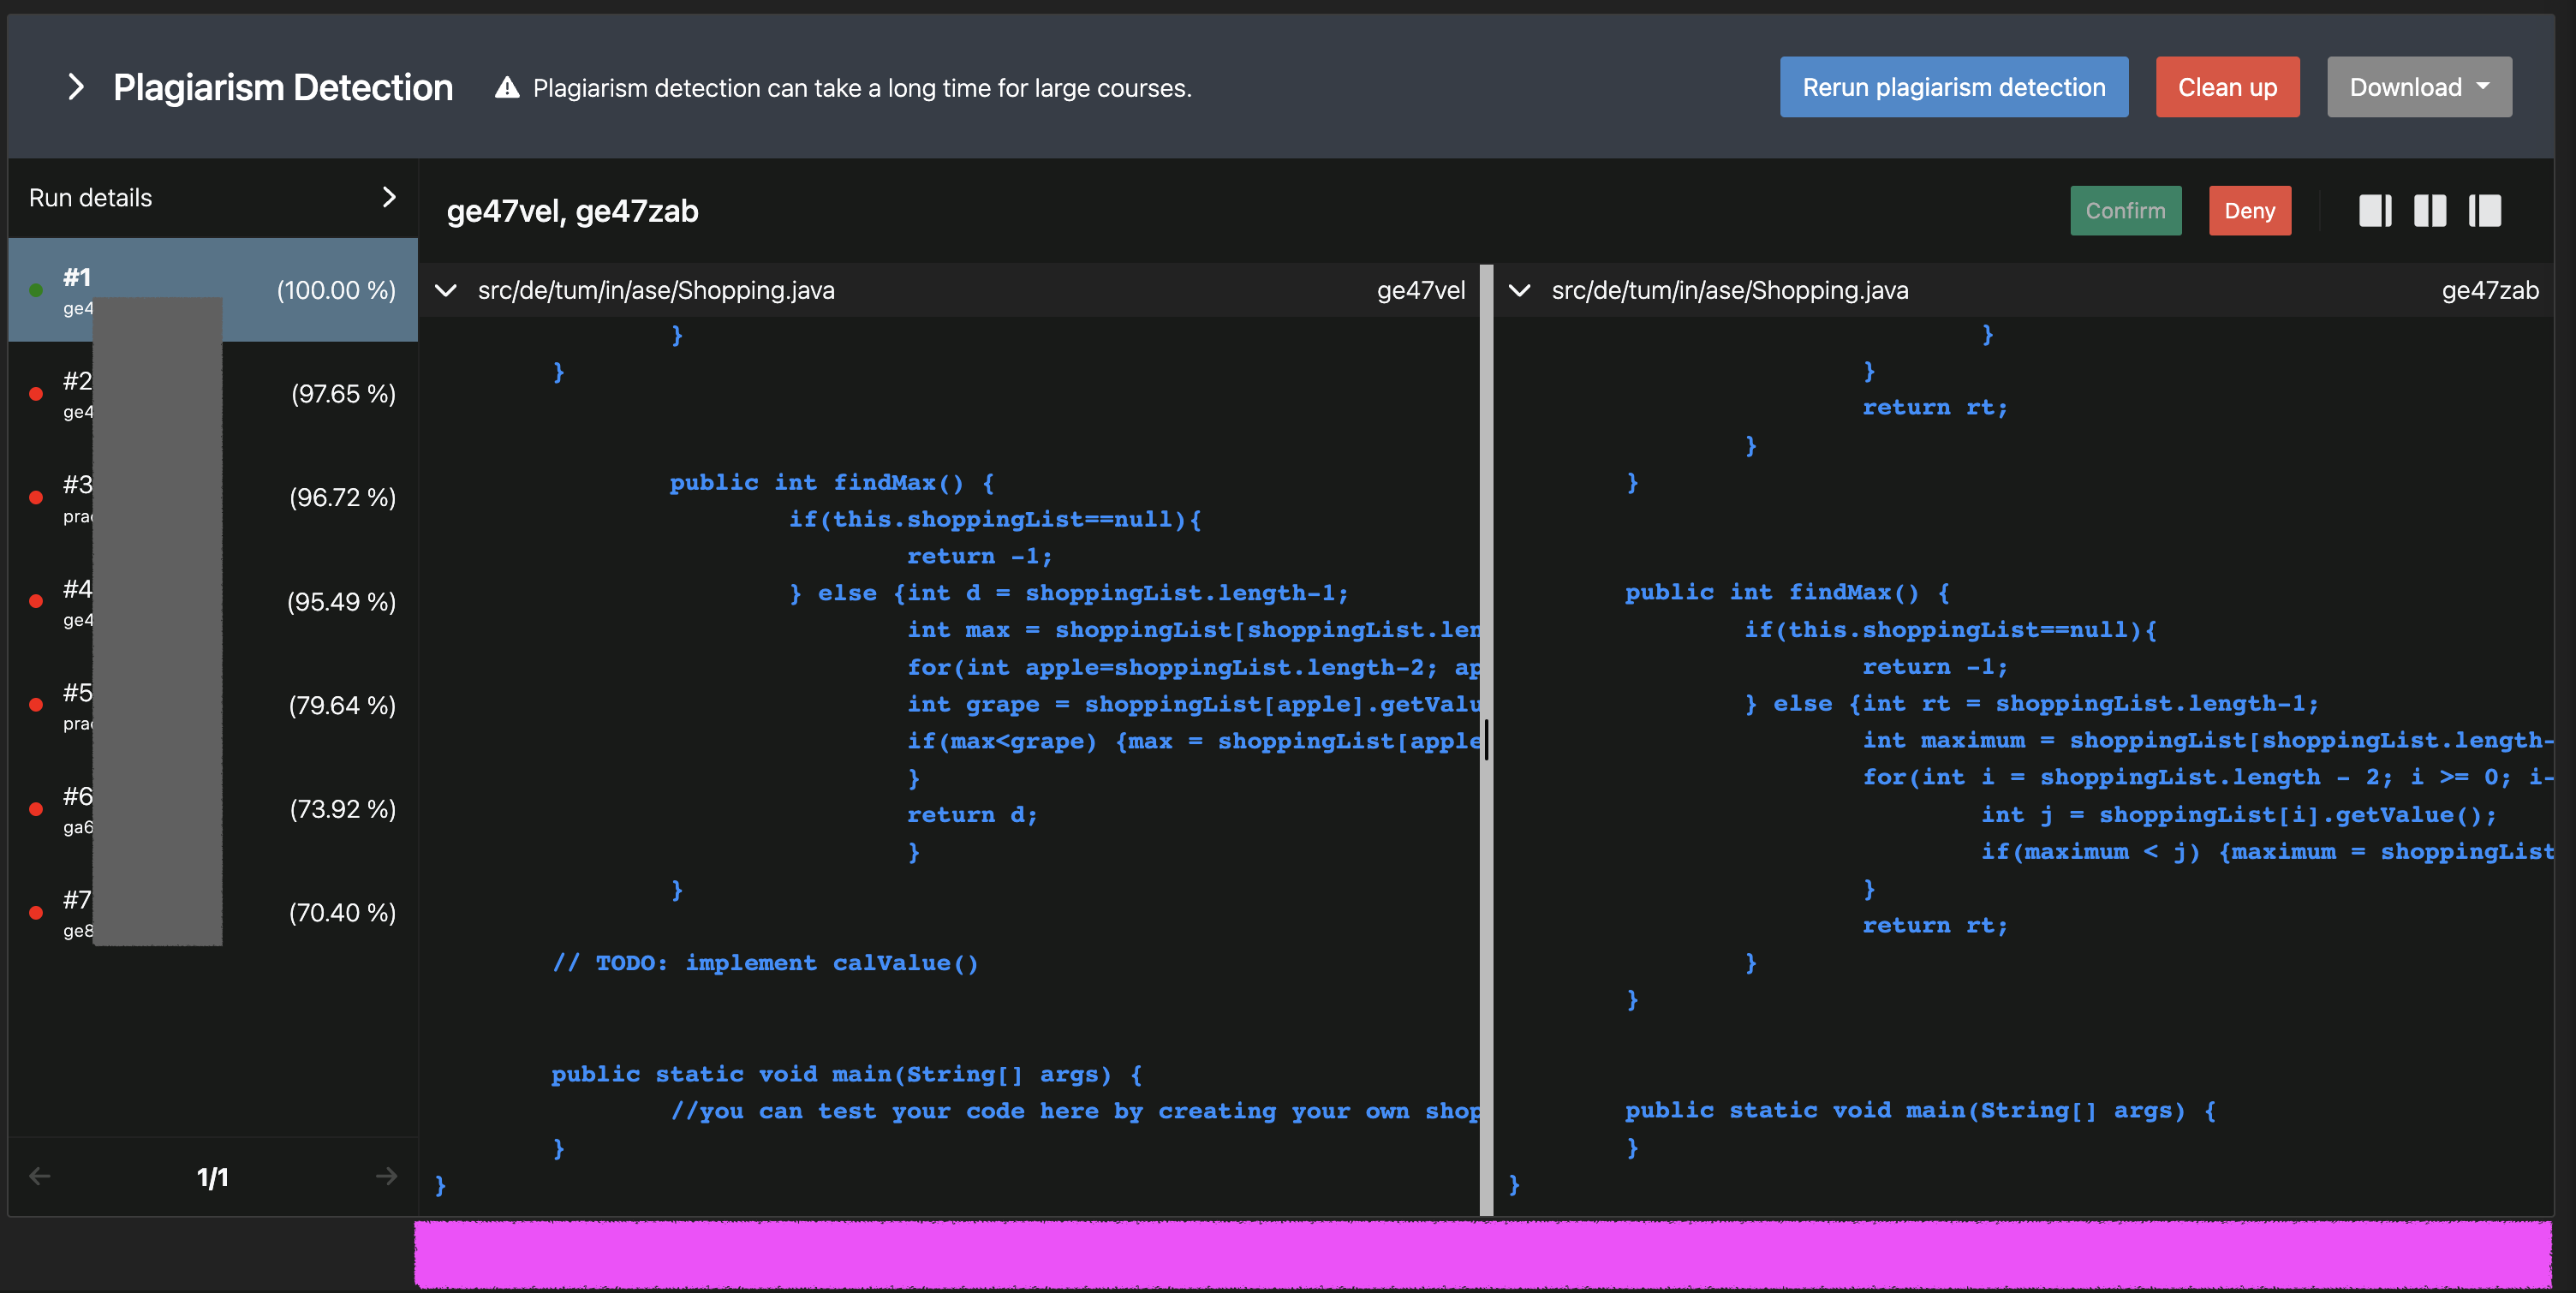This screenshot has height=1293, width=2576.
Task: Confirm the plagiarism case
Action: pos(2125,211)
